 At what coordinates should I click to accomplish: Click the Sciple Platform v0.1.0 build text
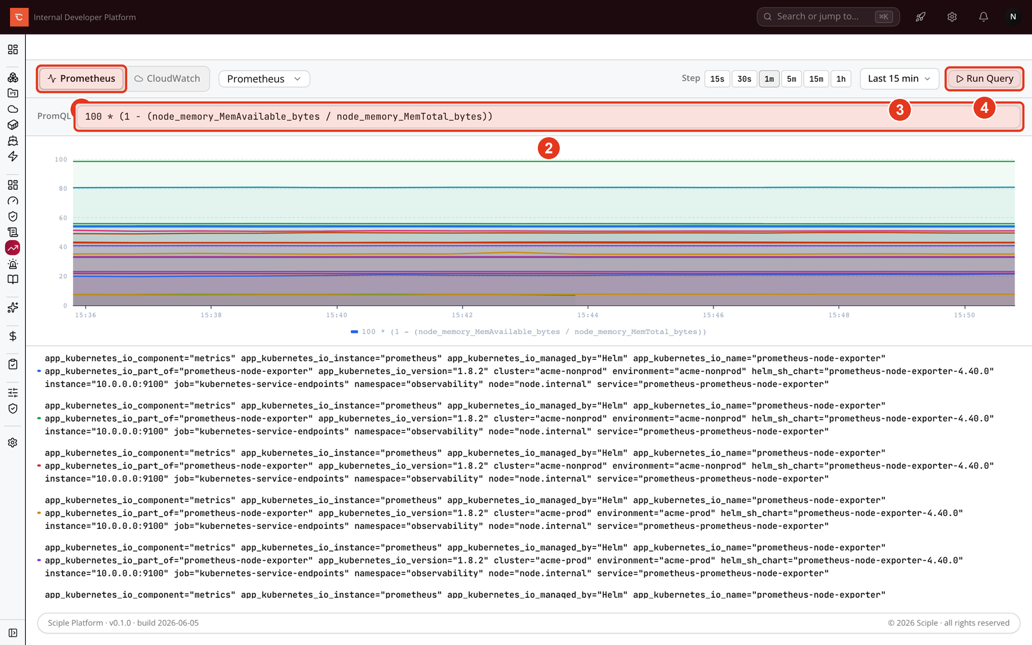123,623
